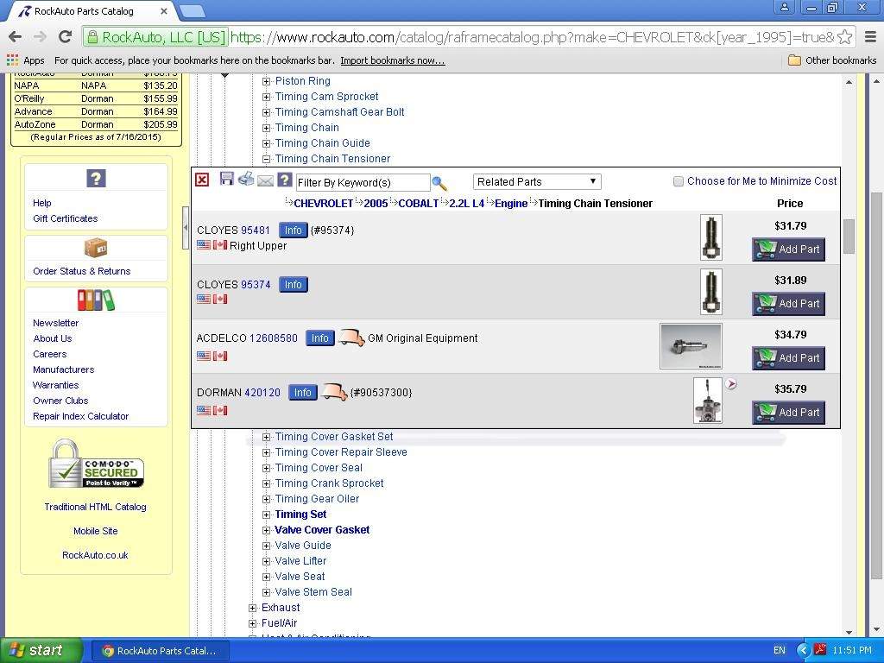Viewport: 884px width, 663px height.
Task: Click Engine in the breadcrumb
Action: tap(511, 204)
